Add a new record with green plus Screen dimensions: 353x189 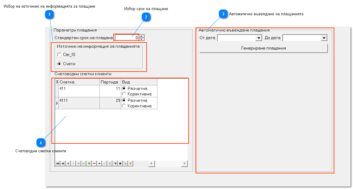[x=89, y=164]
